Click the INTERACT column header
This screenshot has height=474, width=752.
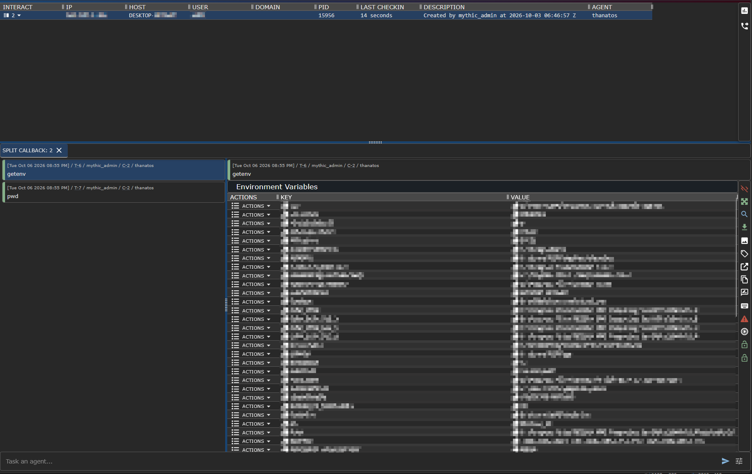18,7
